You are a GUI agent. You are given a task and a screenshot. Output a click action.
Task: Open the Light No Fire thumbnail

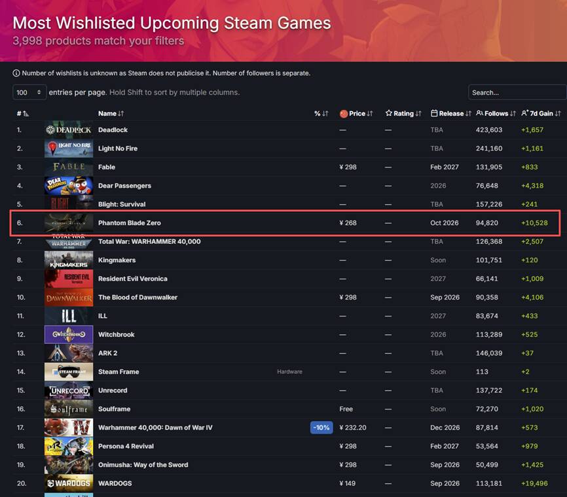click(69, 148)
